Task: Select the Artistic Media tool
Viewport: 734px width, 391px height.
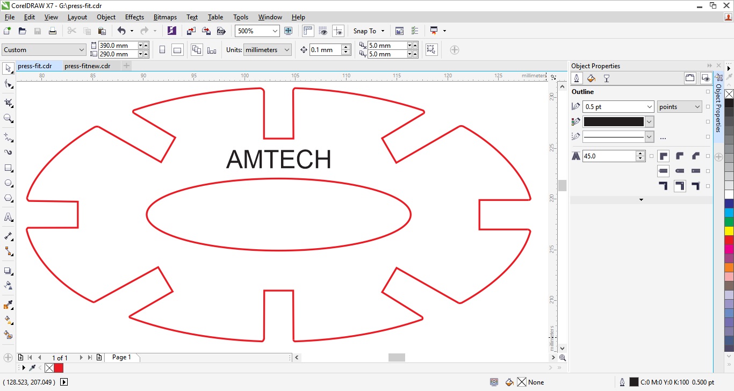Action: [9, 153]
